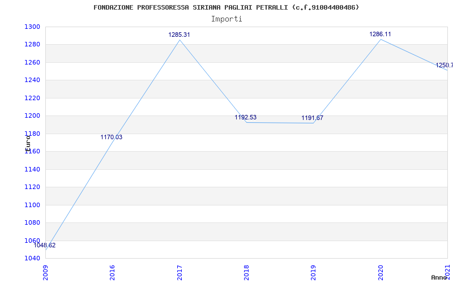The width and height of the screenshot is (453, 283).
Task: Select year 2020 on x-axis
Action: click(x=381, y=273)
